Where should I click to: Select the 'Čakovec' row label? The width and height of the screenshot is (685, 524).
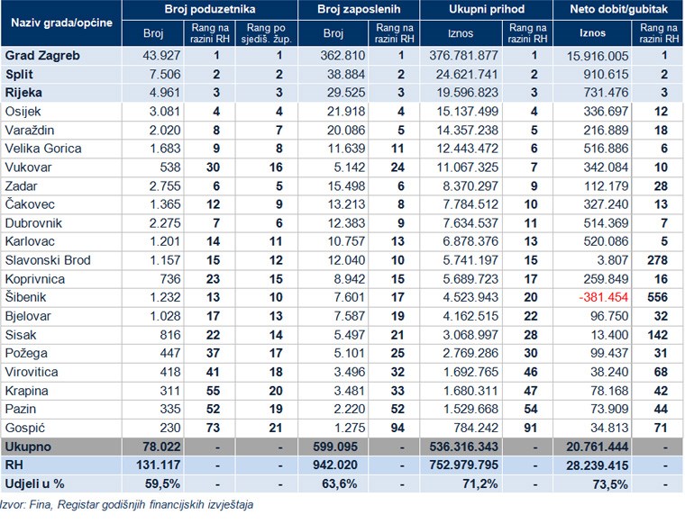(30, 204)
